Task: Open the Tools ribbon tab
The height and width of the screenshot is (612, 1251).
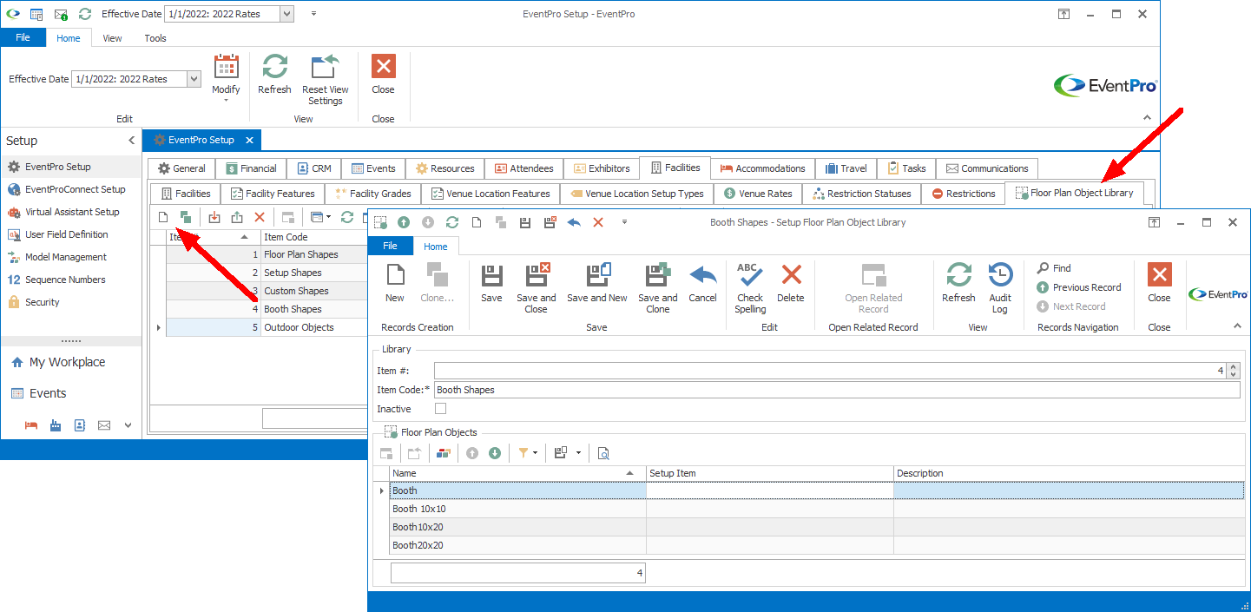Action: [x=155, y=38]
